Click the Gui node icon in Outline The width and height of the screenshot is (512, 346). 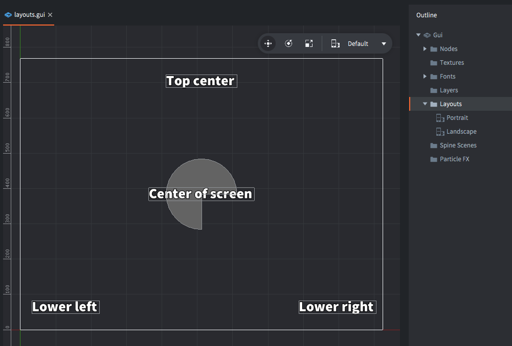point(427,35)
